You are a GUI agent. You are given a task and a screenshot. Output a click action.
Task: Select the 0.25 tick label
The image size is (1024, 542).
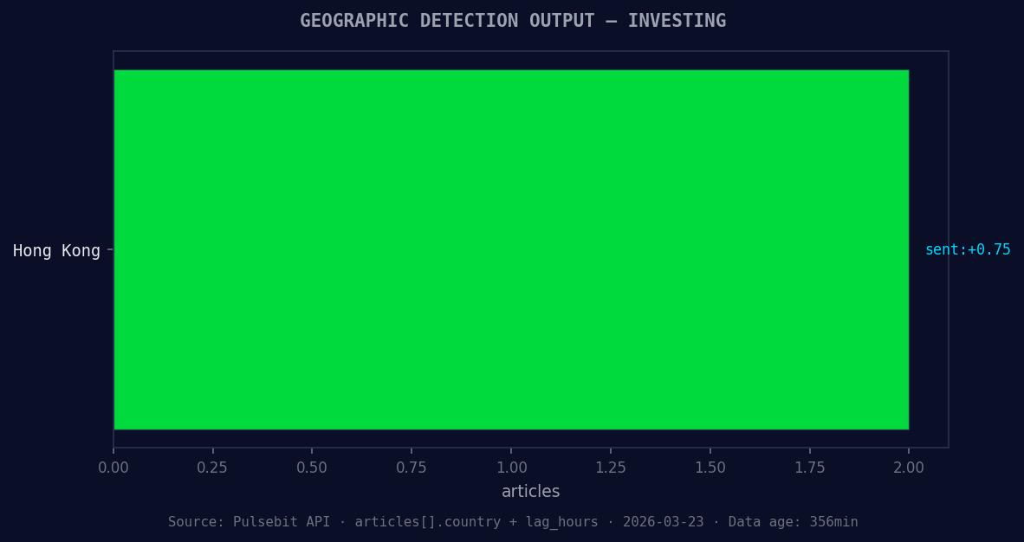(213, 467)
